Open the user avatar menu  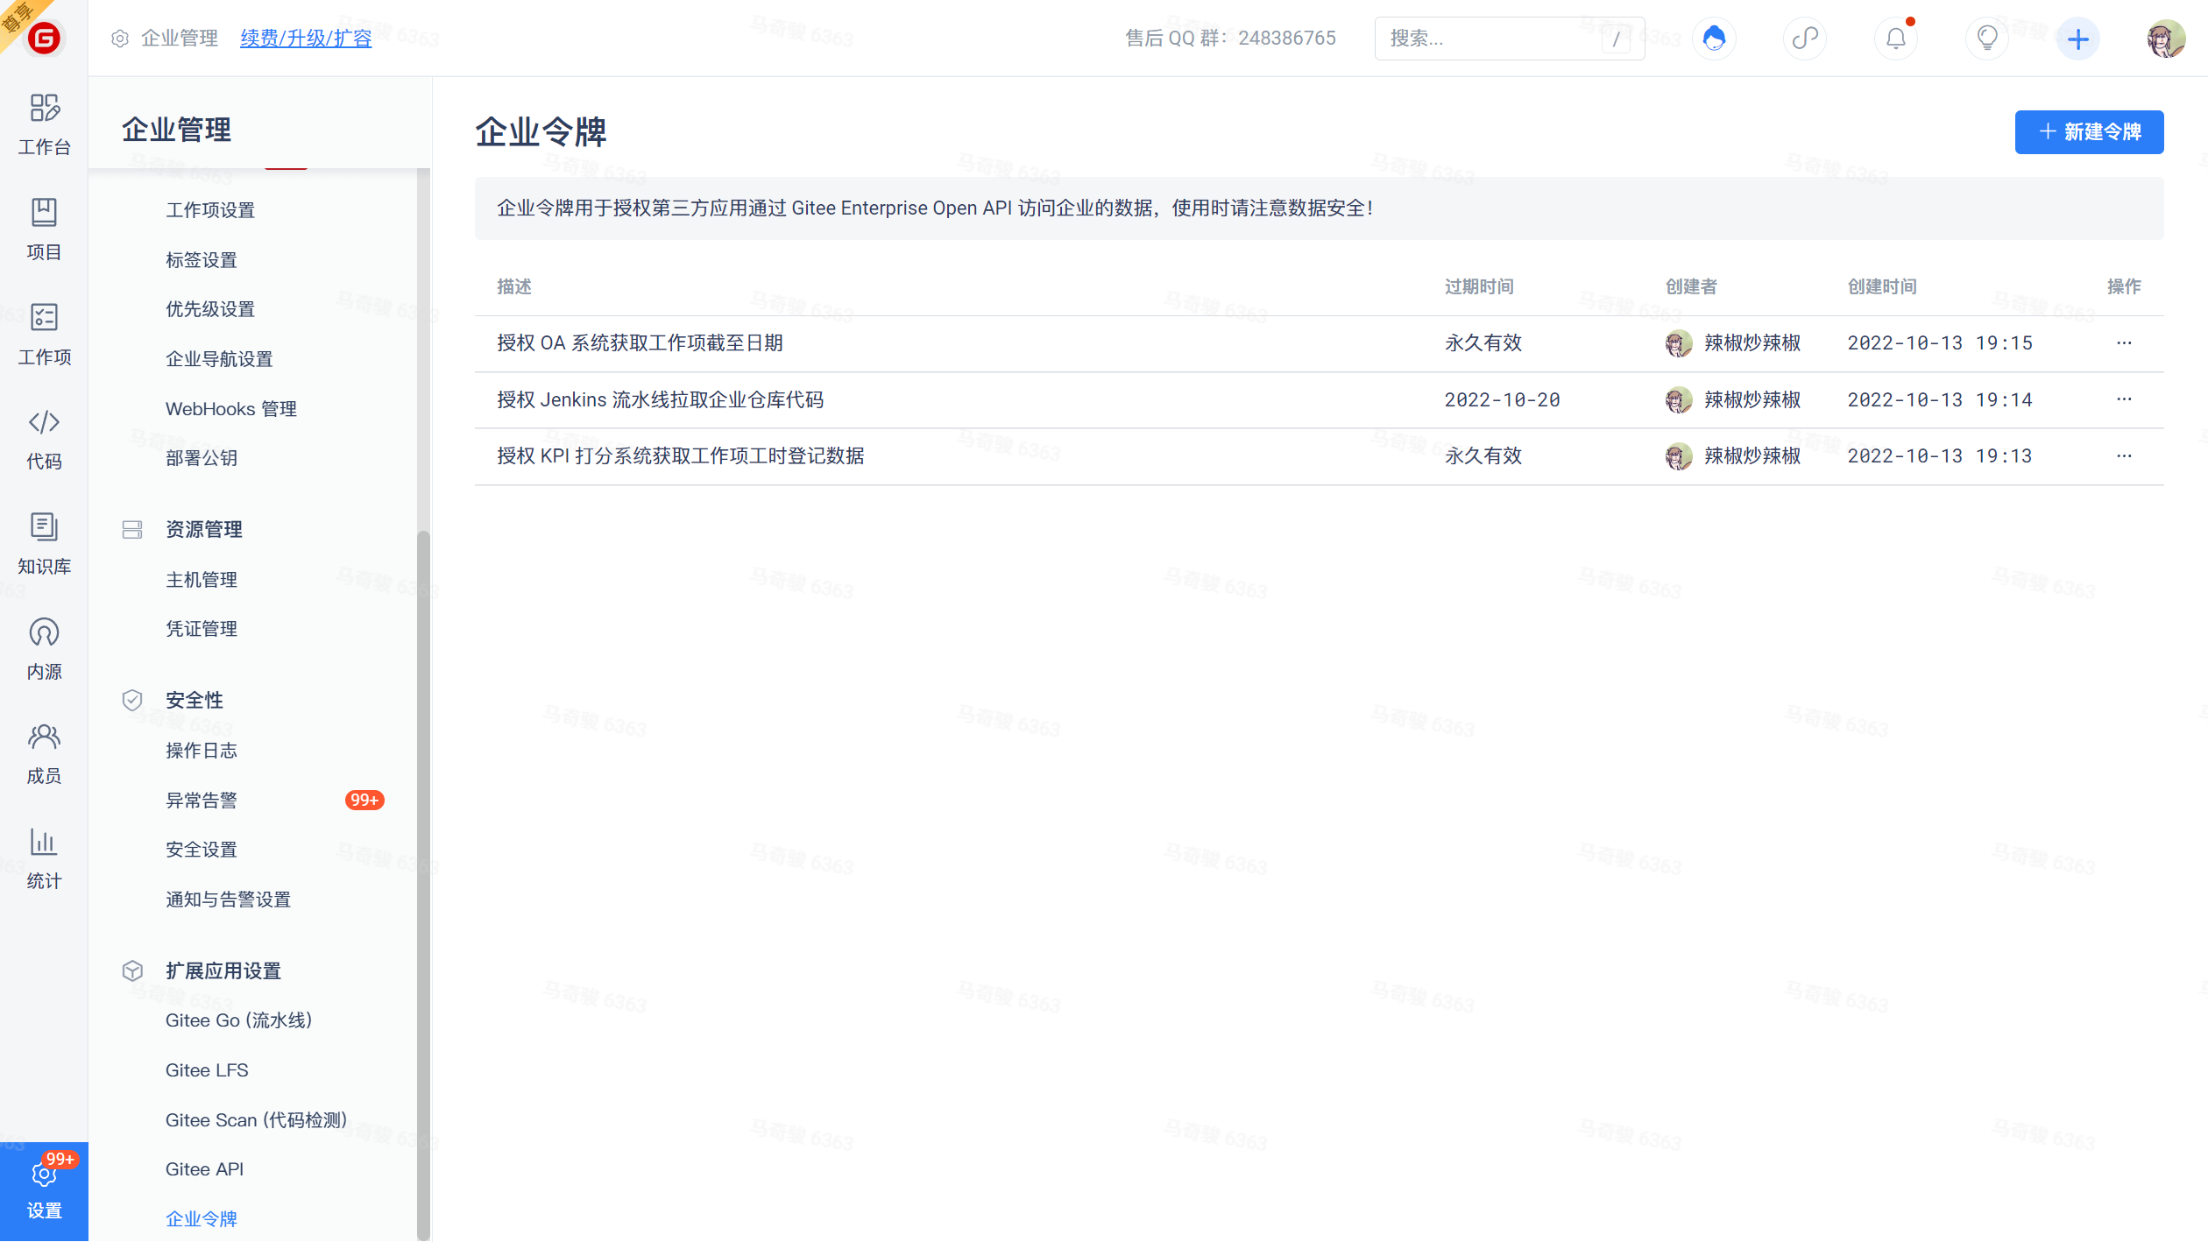(2167, 39)
